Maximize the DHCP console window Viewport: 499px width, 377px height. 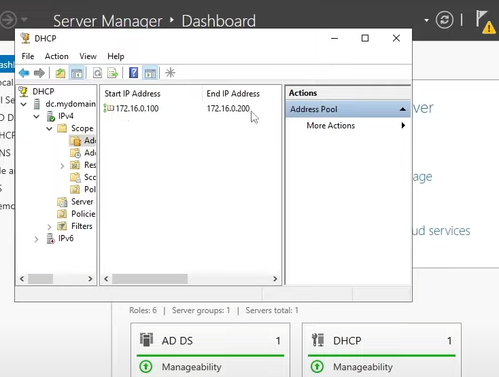tap(365, 38)
